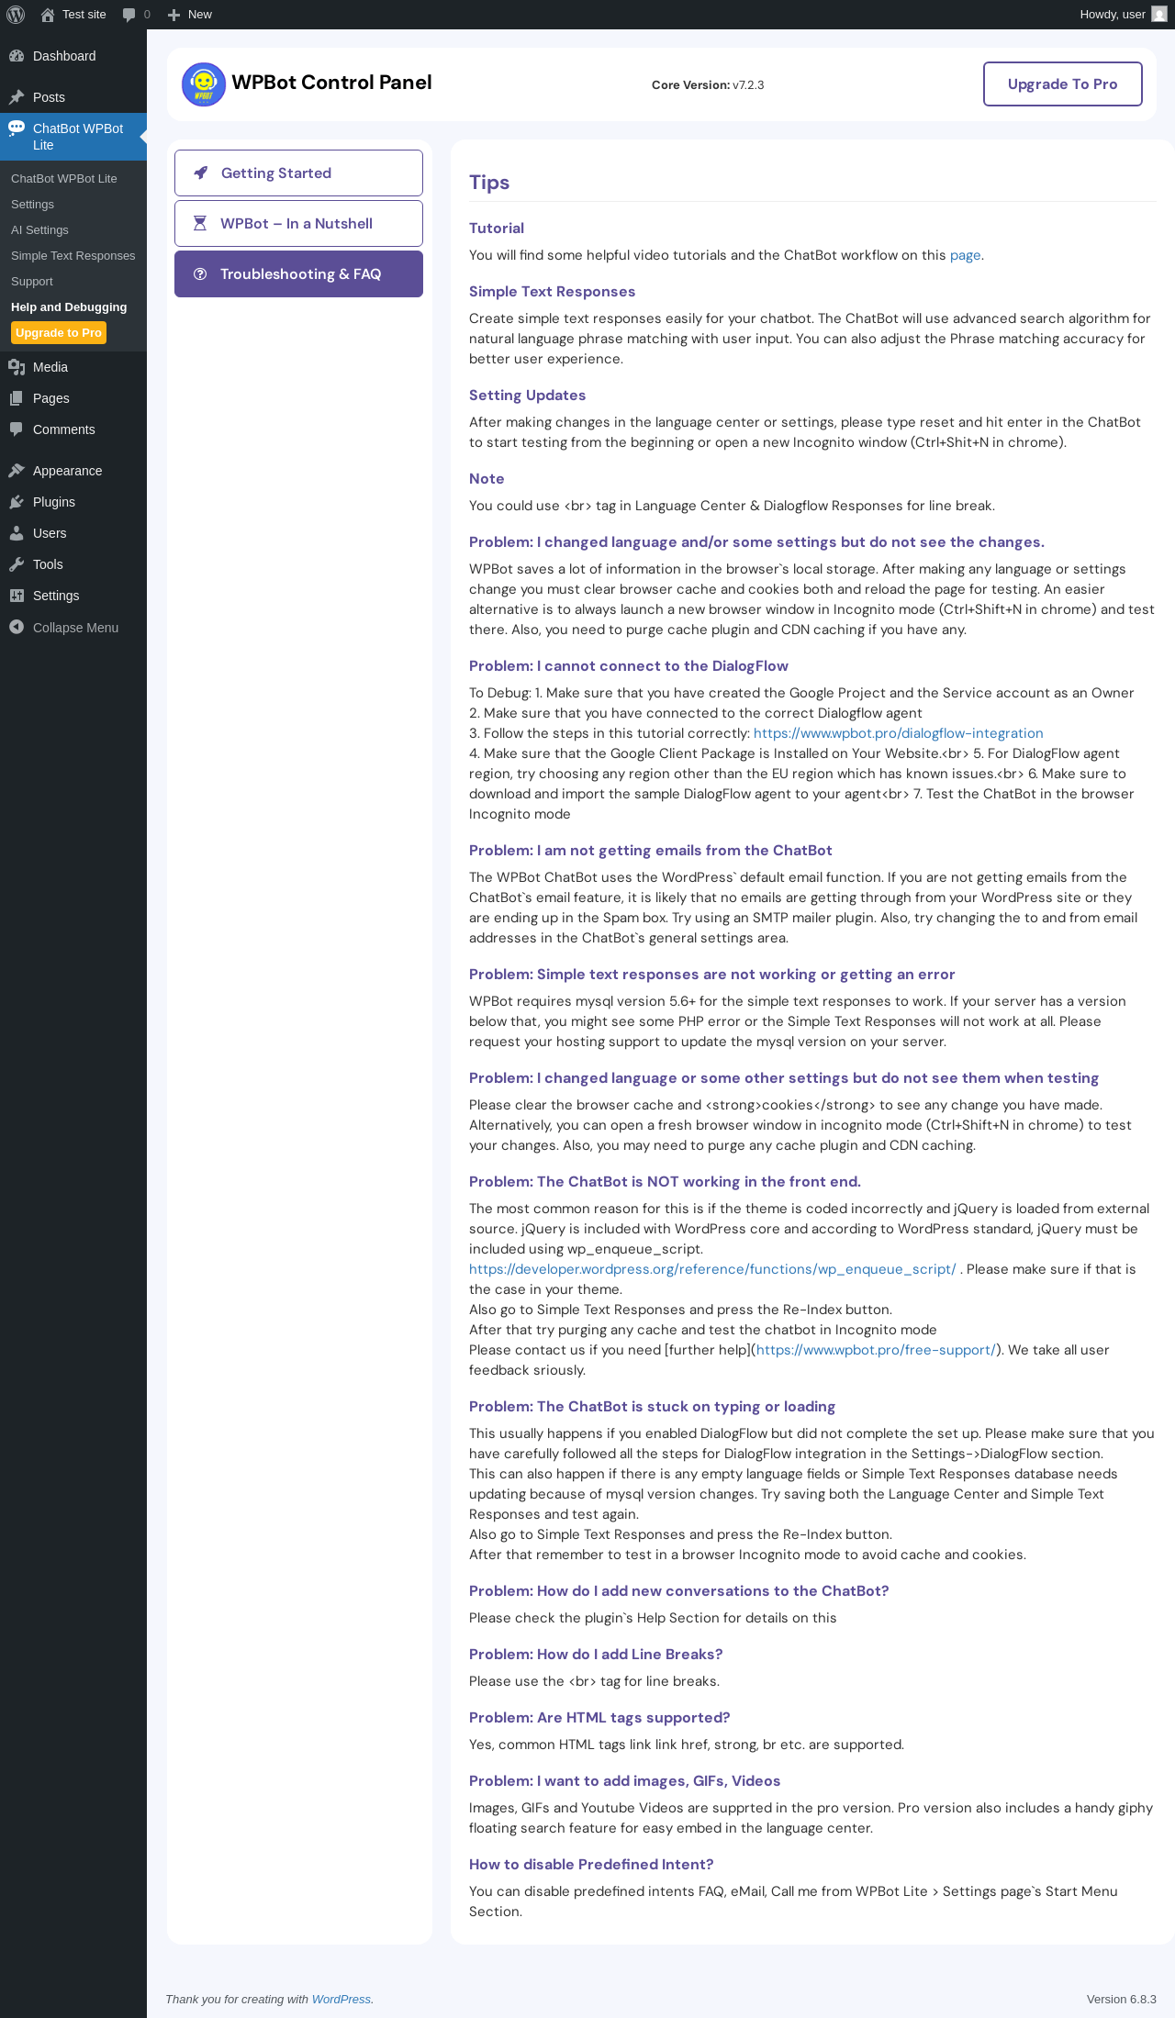The image size is (1175, 2018).
Task: Open the dialogflow-integration tutorial link
Action: point(898,733)
